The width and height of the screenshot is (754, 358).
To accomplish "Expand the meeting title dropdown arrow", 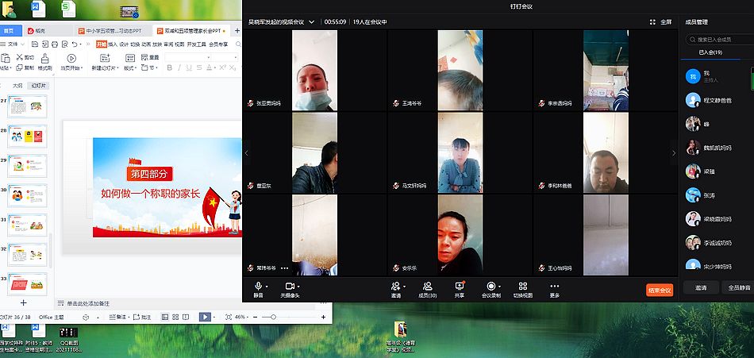I will click(312, 22).
